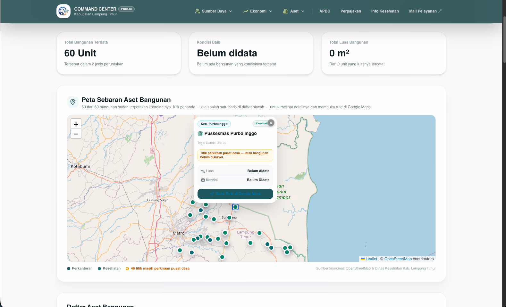Click the Kotabumi label on map
Screen dimensions: 506x307
(80, 166)
